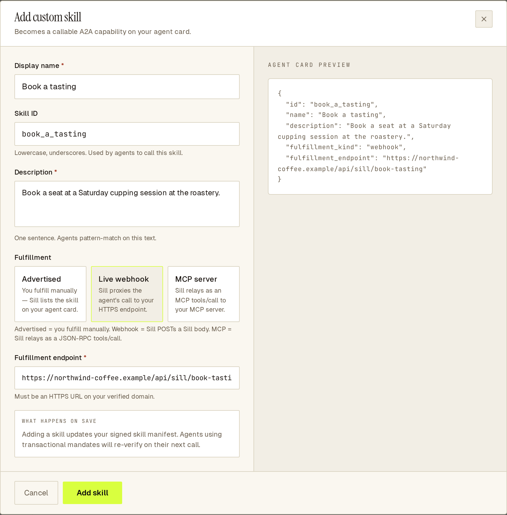
Task: Focus the Description text area
Action: [x=127, y=204]
